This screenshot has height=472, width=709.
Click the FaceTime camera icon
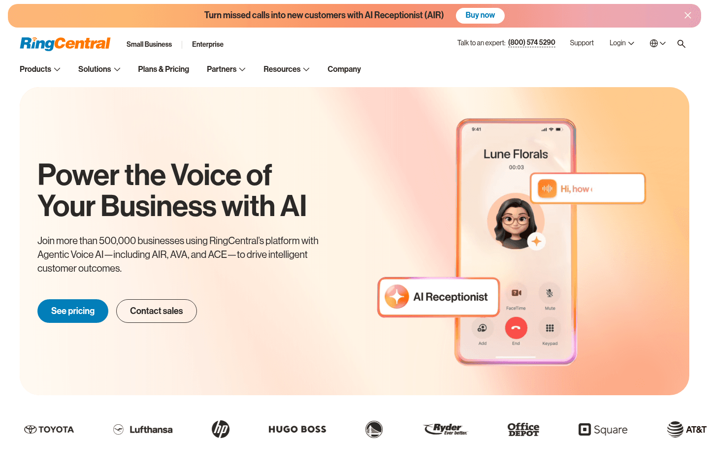point(516,293)
